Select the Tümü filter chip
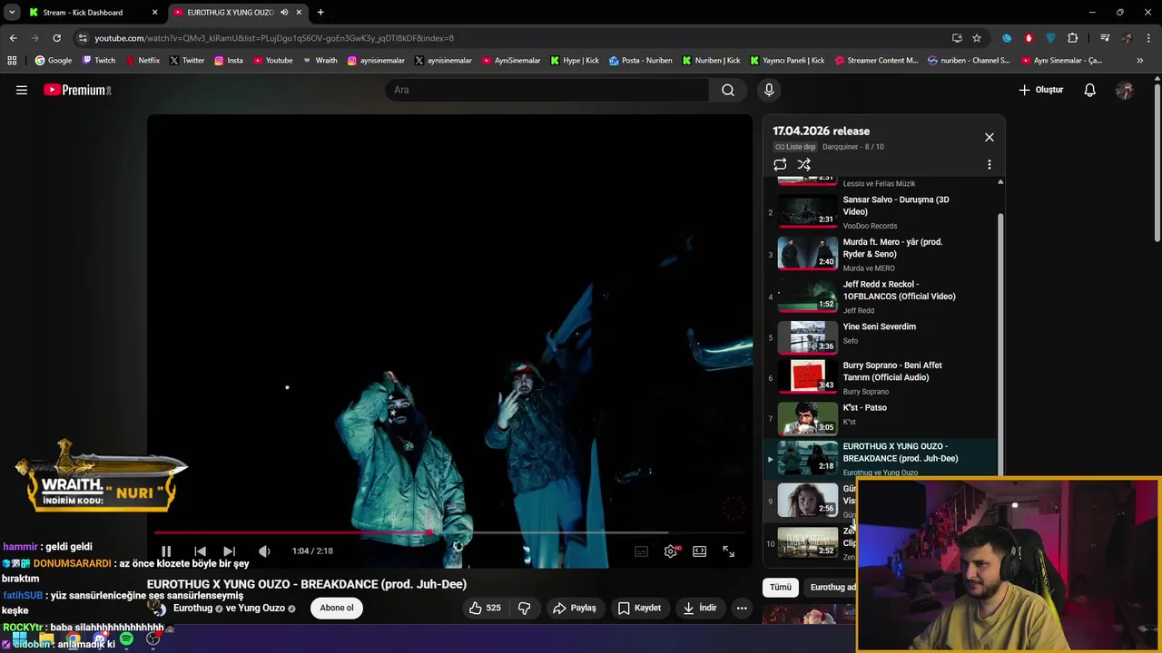Screen dimensions: 1162x653 tap(781, 587)
